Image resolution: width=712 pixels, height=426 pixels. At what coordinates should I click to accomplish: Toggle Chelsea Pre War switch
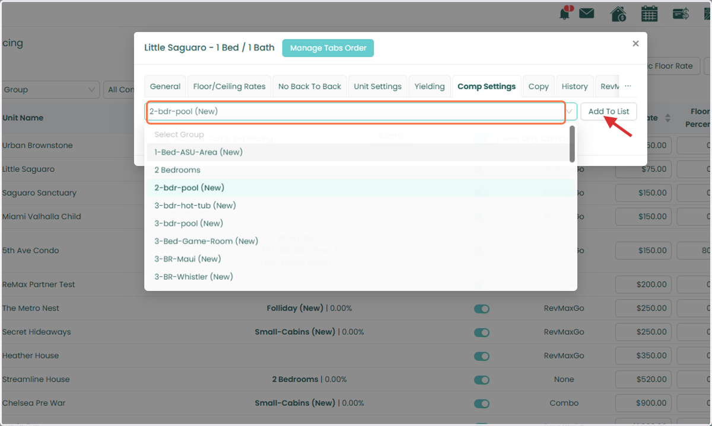[482, 403]
